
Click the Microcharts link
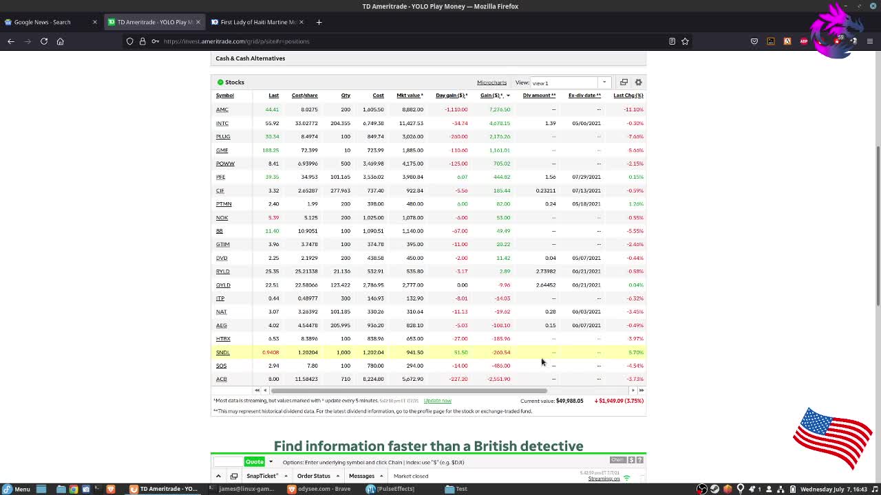coord(491,82)
